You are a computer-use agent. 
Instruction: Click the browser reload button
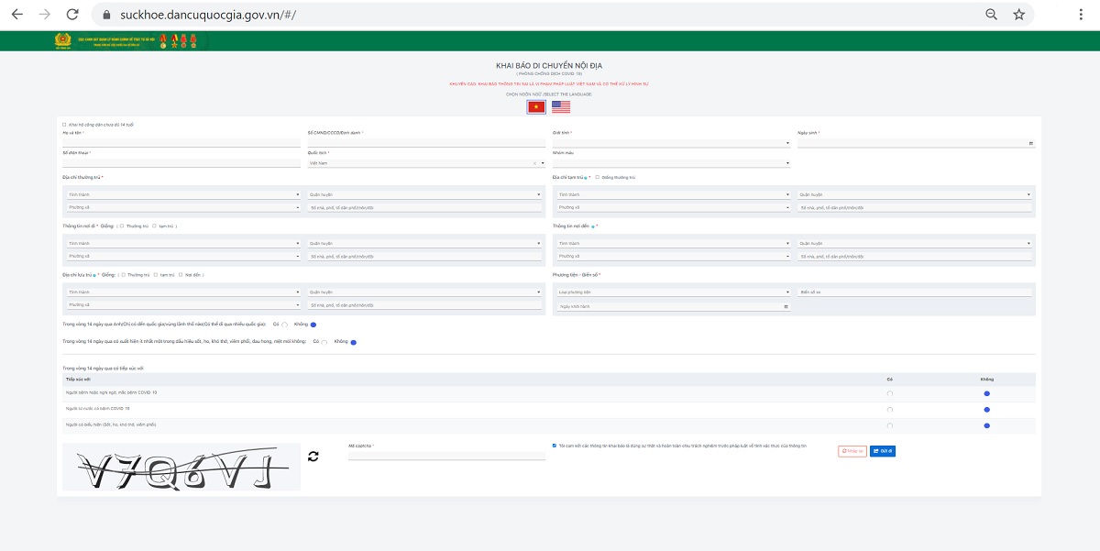pyautogui.click(x=72, y=15)
